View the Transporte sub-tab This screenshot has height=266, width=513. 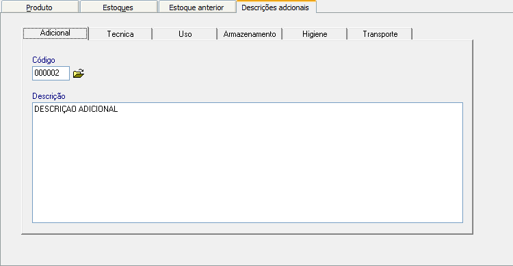click(380, 34)
